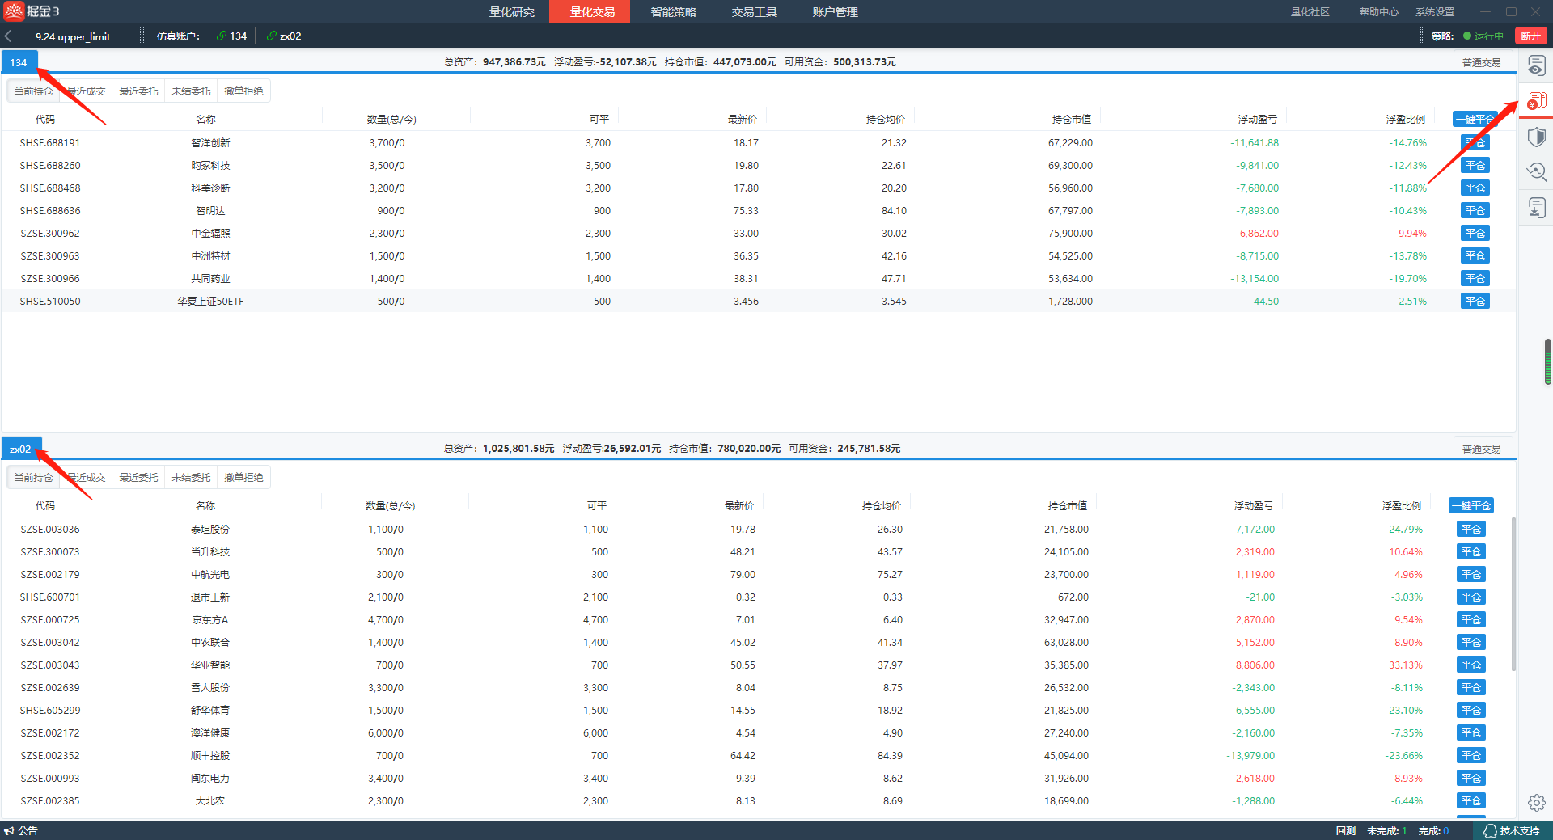The image size is (1553, 840).
Task: Select the 134 account tab
Action: (x=19, y=62)
